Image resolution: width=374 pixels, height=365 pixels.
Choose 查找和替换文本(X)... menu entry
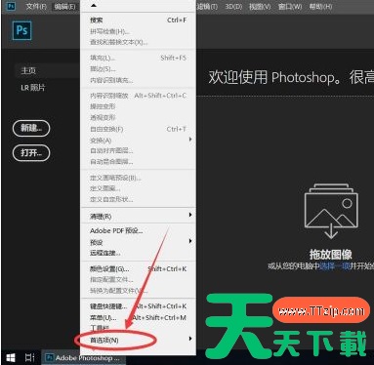click(138, 42)
